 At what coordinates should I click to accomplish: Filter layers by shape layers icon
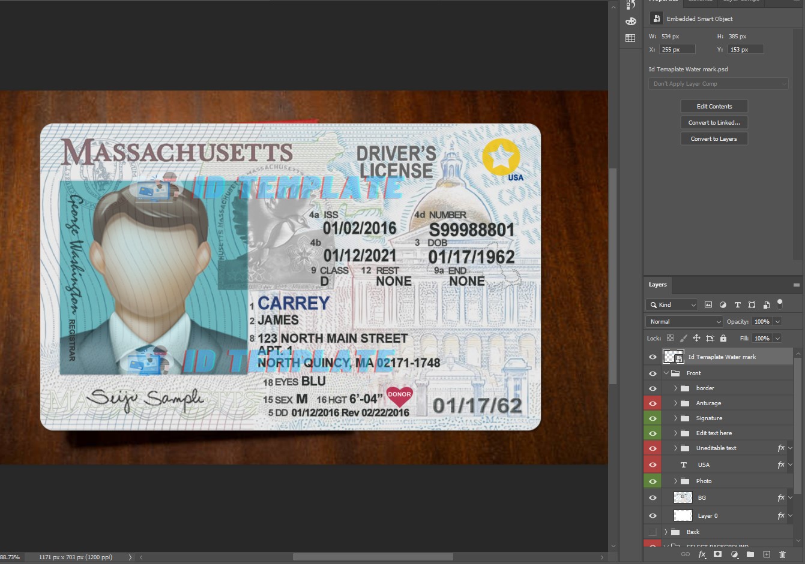click(752, 305)
